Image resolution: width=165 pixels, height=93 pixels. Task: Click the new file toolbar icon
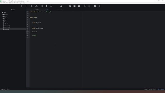(70, 6)
